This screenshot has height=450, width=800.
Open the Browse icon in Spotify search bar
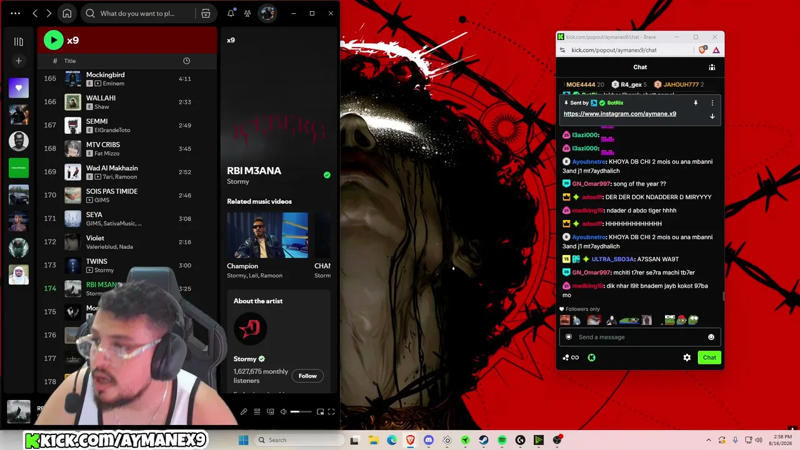[206, 13]
